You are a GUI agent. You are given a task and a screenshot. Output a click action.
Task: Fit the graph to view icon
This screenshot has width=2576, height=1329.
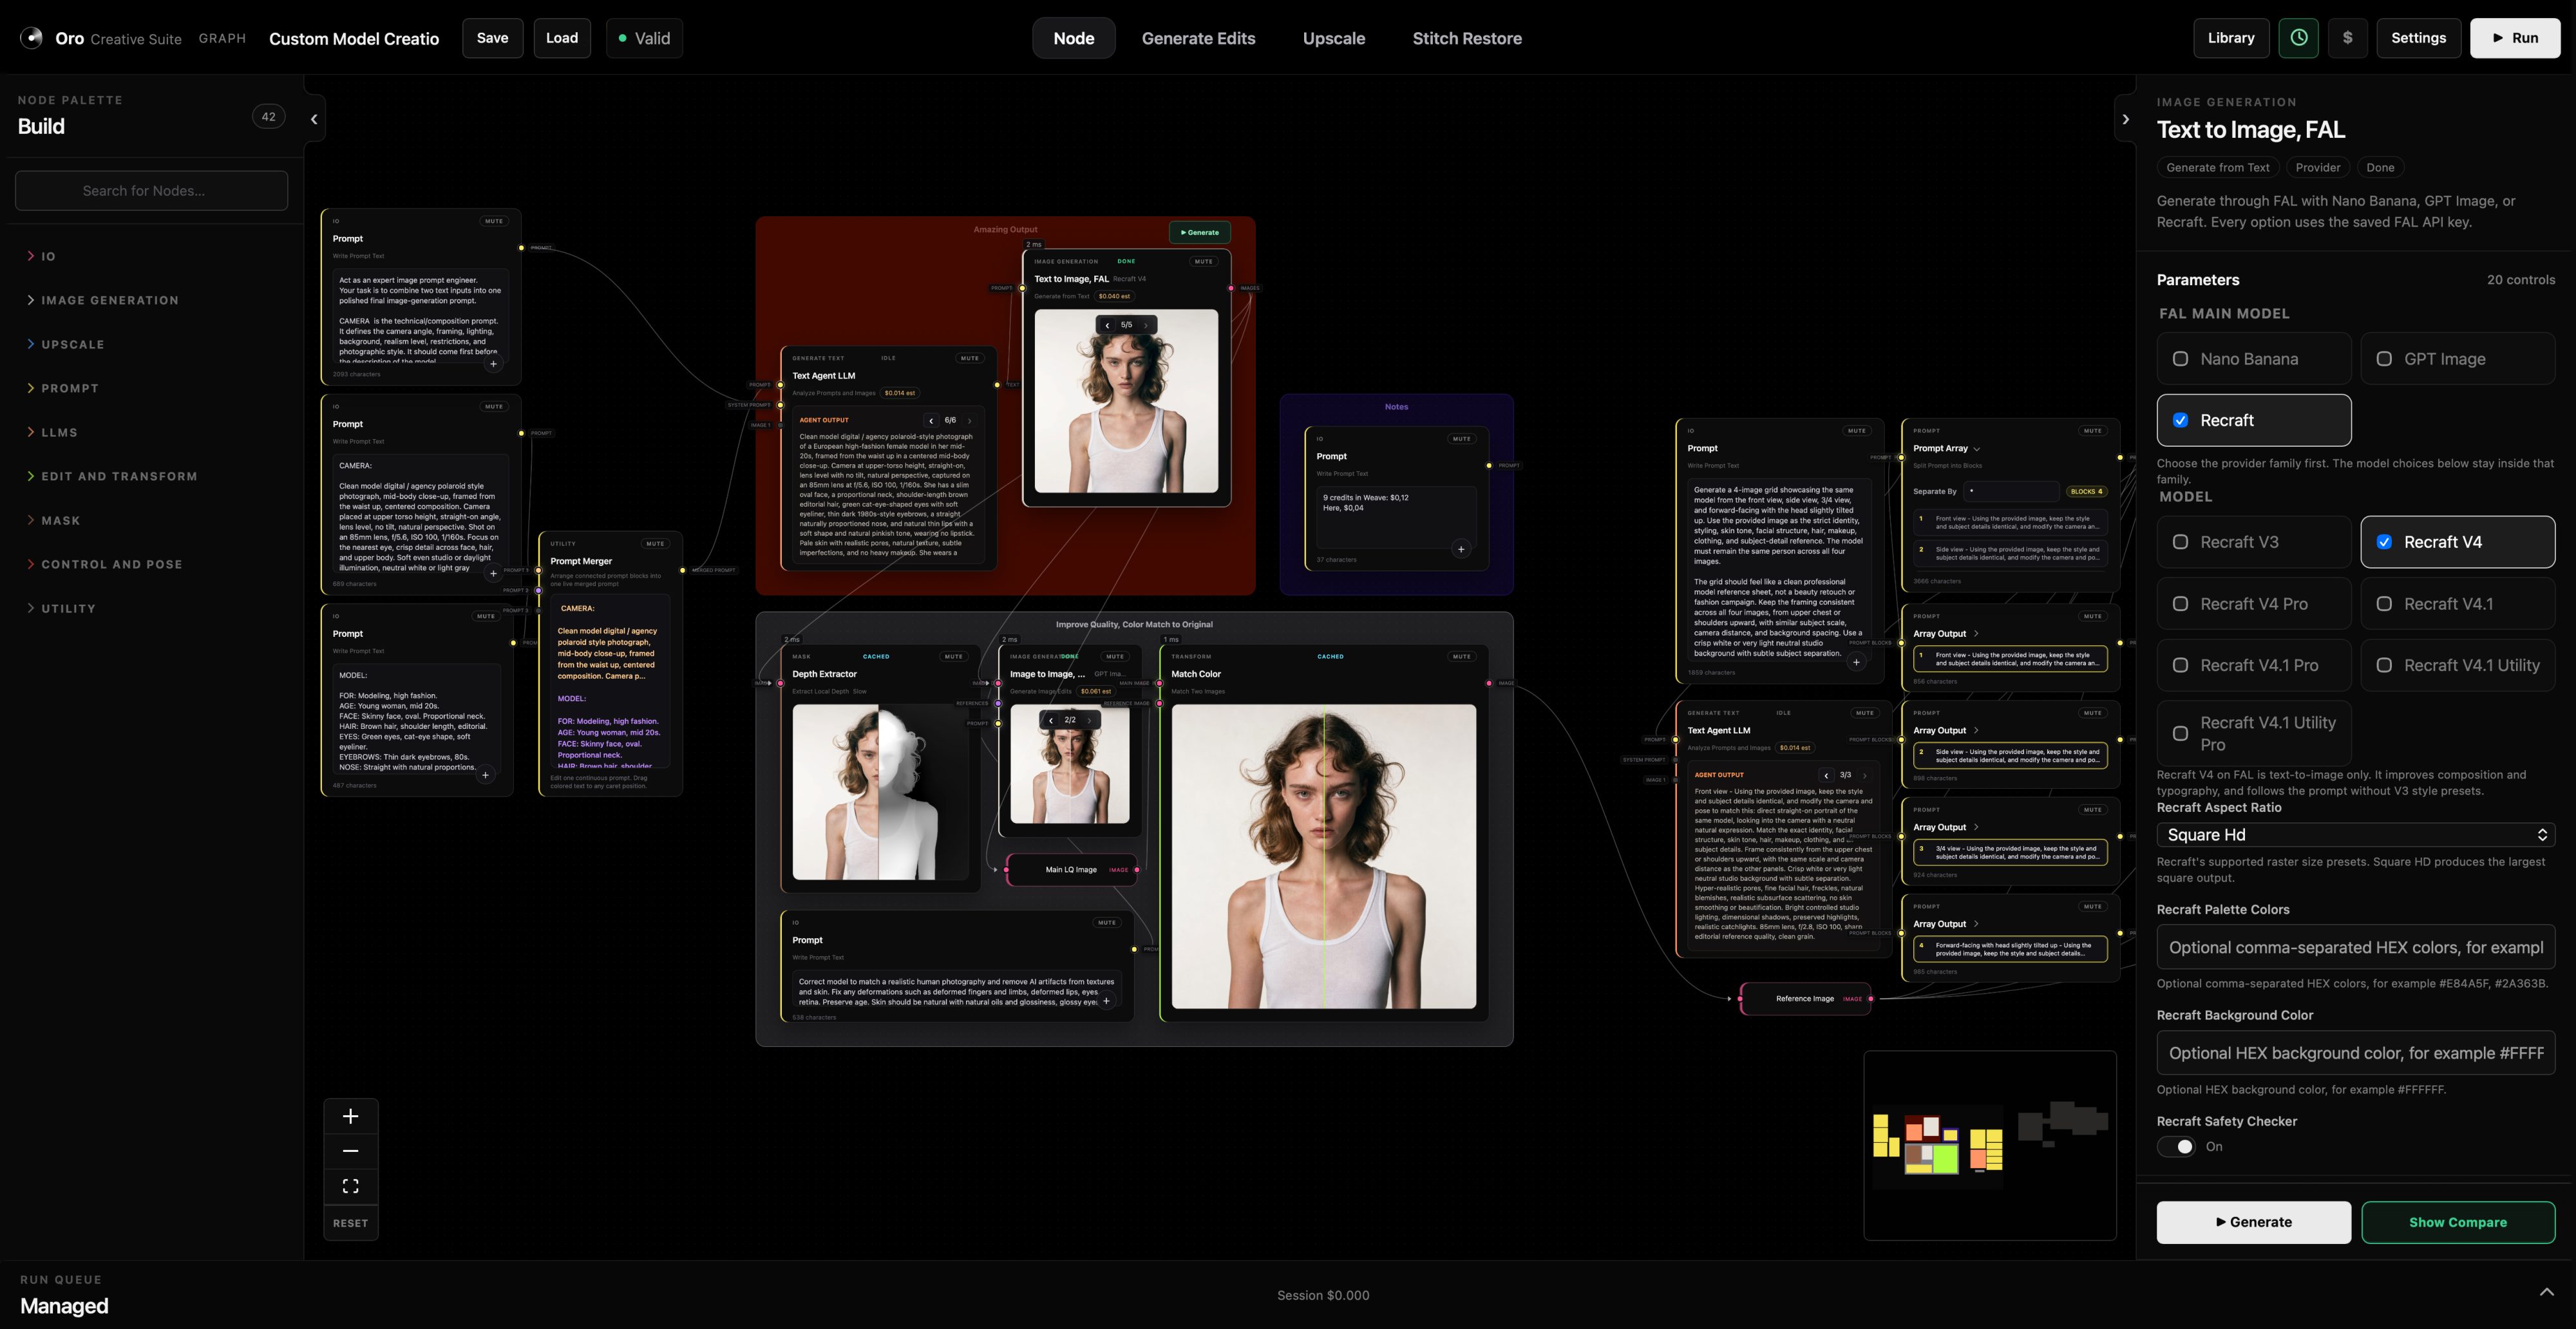[350, 1186]
